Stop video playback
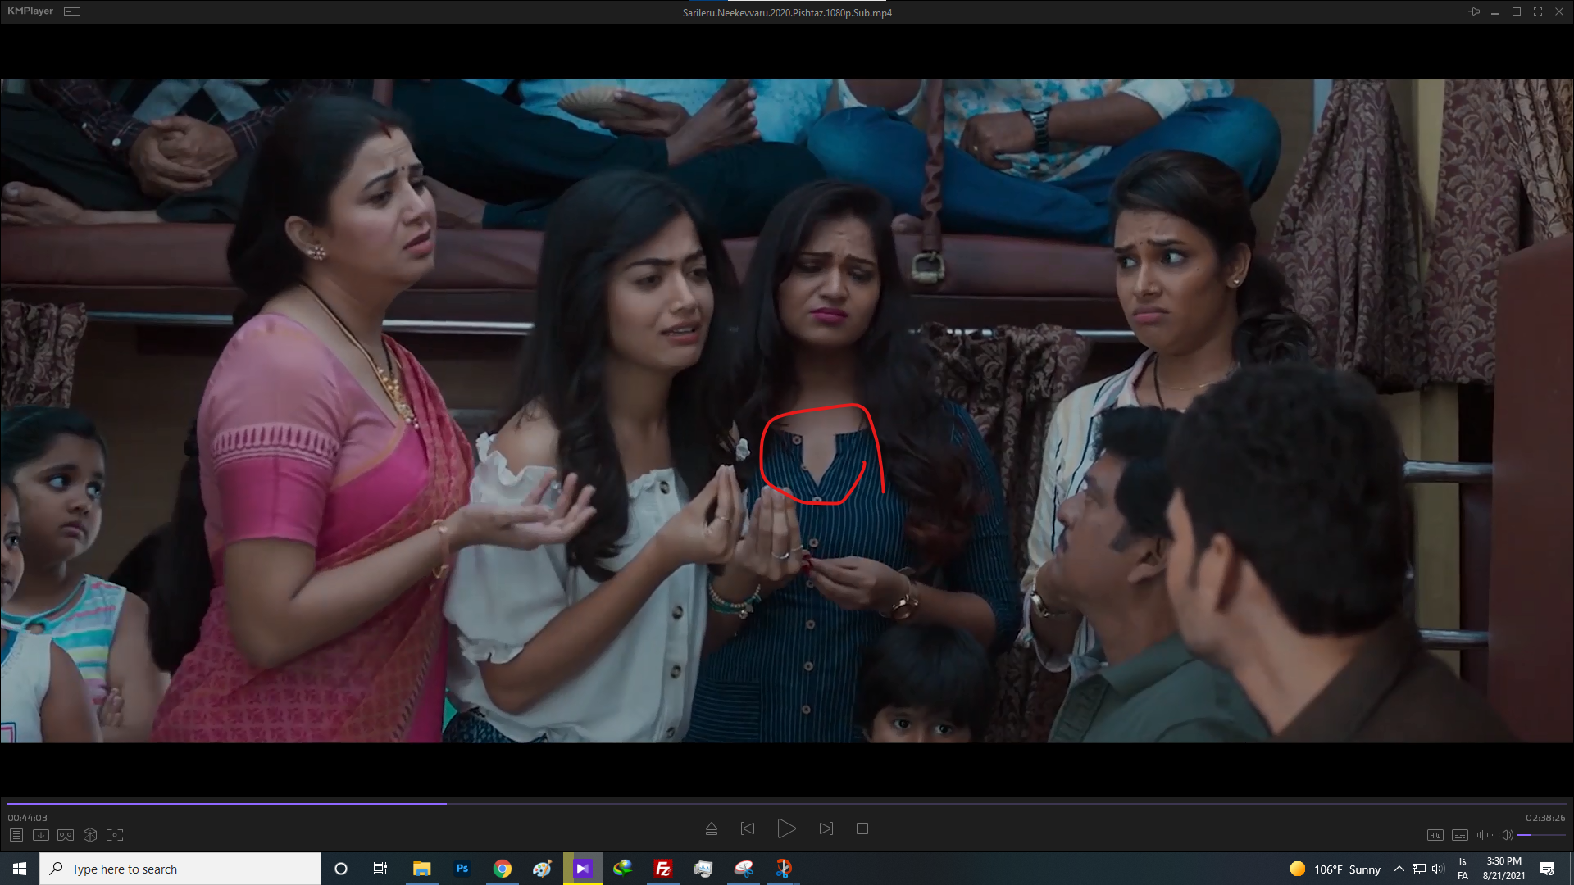Viewport: 1574px width, 885px height. click(x=862, y=828)
